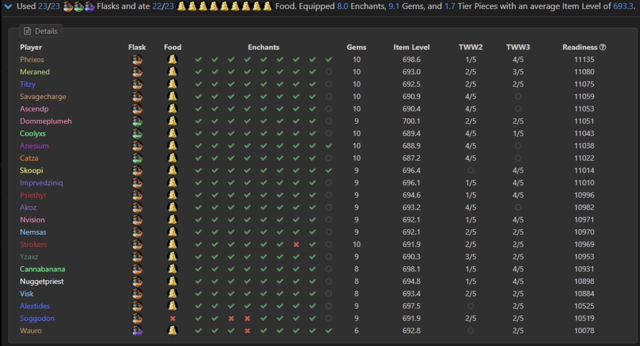
Task: Click Phrixos's flask icon
Action: [x=137, y=59]
